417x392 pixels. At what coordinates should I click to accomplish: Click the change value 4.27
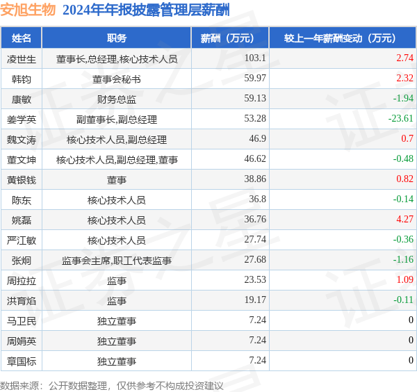click(x=404, y=220)
